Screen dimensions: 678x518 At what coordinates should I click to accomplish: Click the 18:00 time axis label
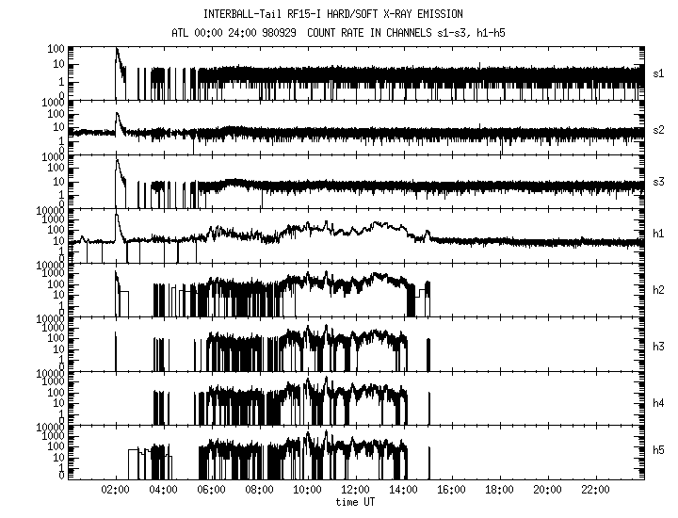(x=499, y=490)
